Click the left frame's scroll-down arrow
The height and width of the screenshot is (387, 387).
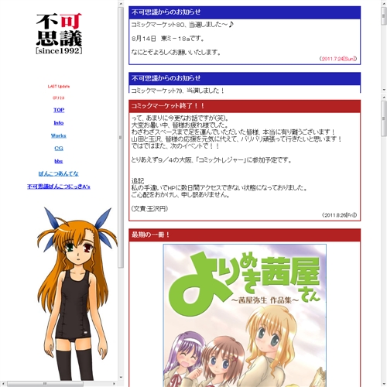[121, 378]
